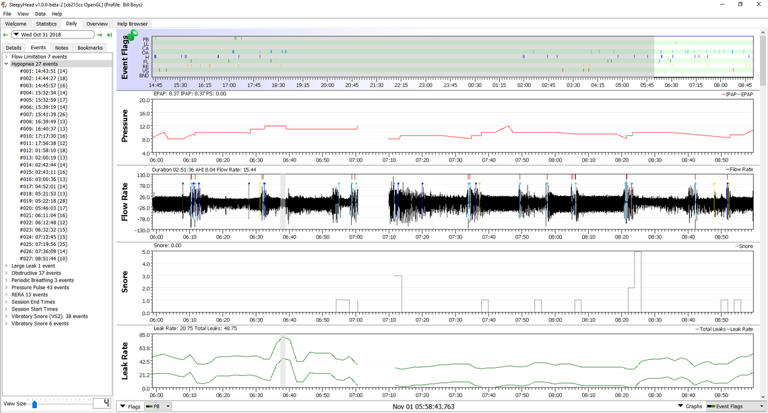Select hypopnea event #013: 02:00:19 (13)
This screenshot has width=768, height=413.
click(44, 158)
